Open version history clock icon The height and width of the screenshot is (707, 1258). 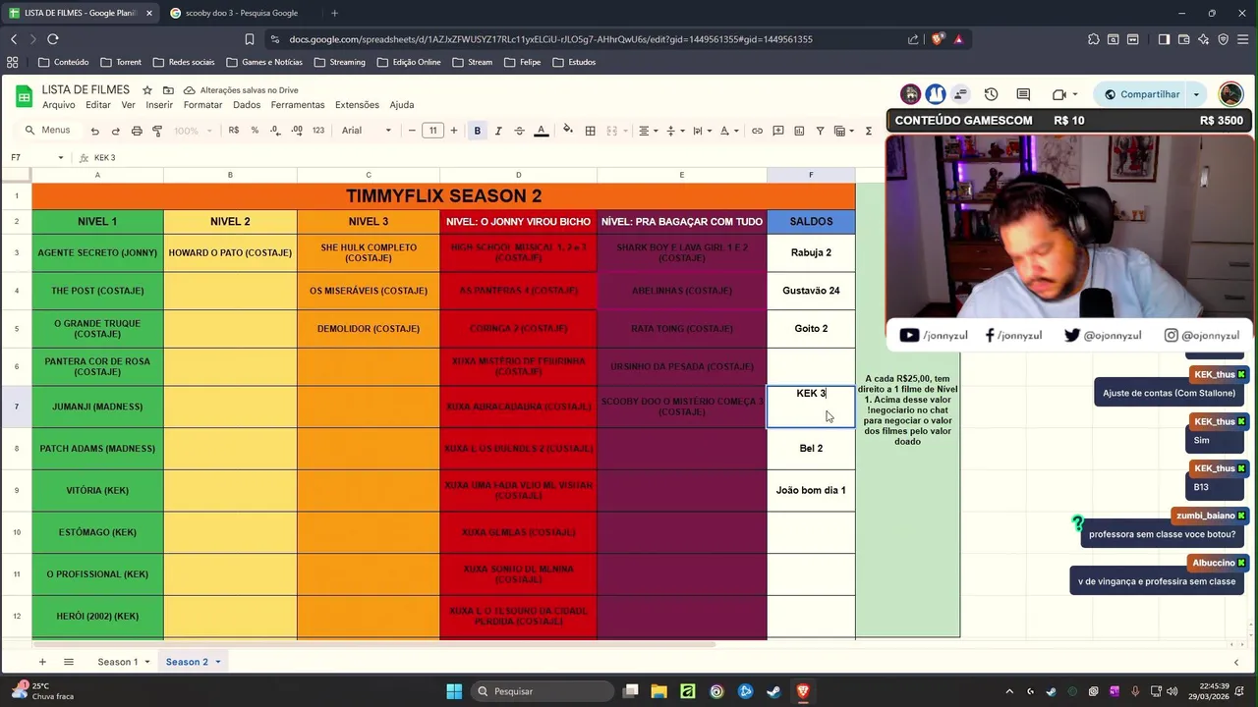(x=991, y=94)
